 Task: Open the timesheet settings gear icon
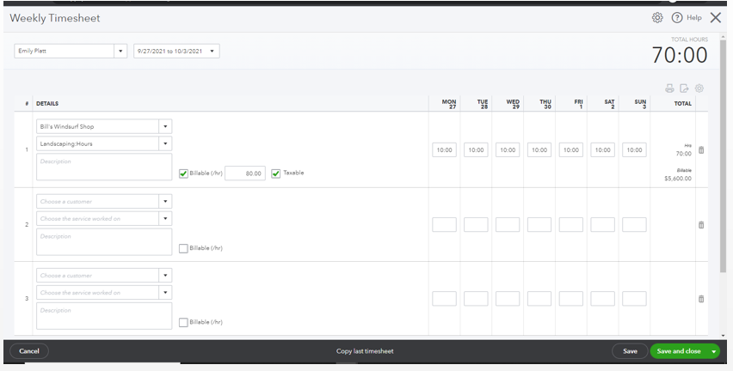(x=657, y=18)
